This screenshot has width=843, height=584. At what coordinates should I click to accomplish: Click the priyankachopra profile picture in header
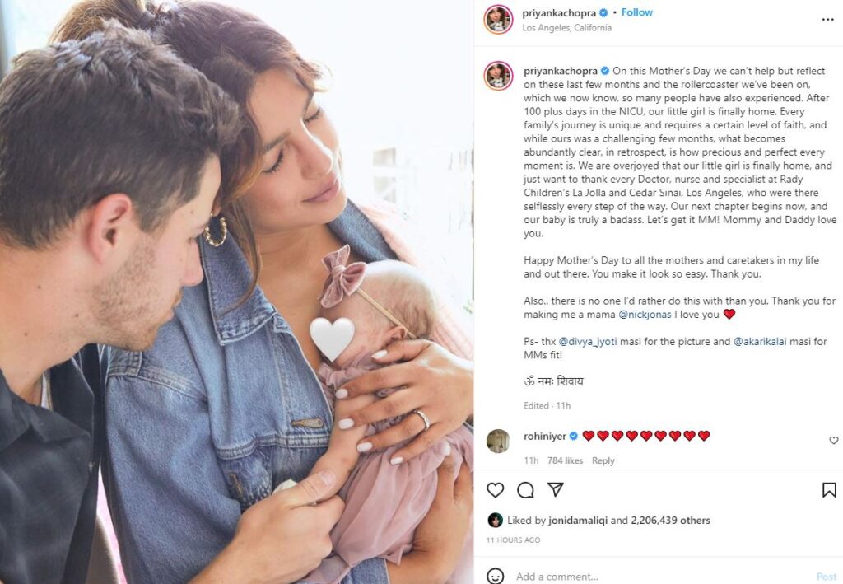tap(499, 20)
